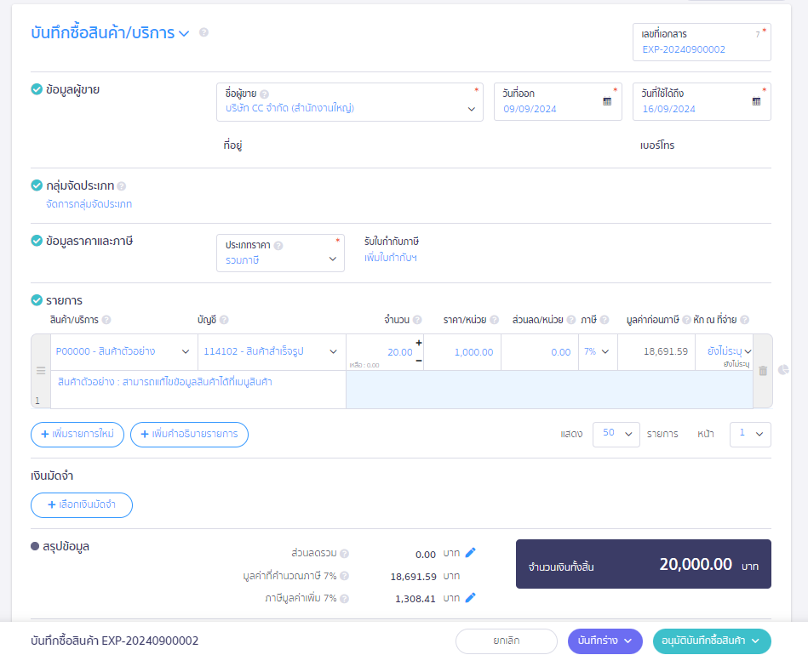Decrease quantity with minus icon

click(419, 361)
